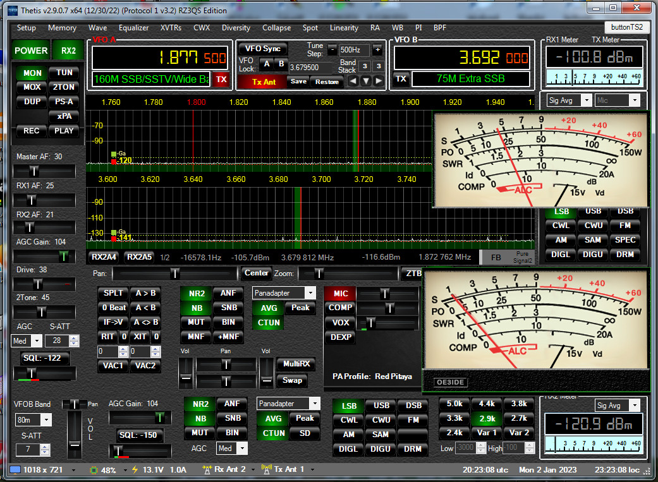Open the dropdown arrow after Tx Ant 1
Image resolution: width=658 pixels, height=482 pixels.
coord(312,470)
